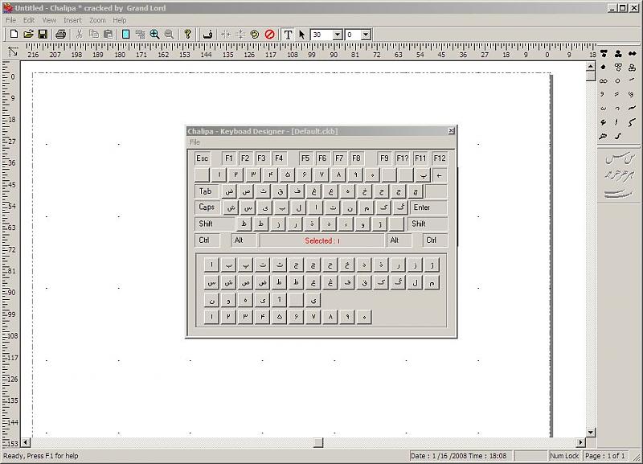
Task: Click the yellow circular rotate icon
Action: [x=255, y=35]
